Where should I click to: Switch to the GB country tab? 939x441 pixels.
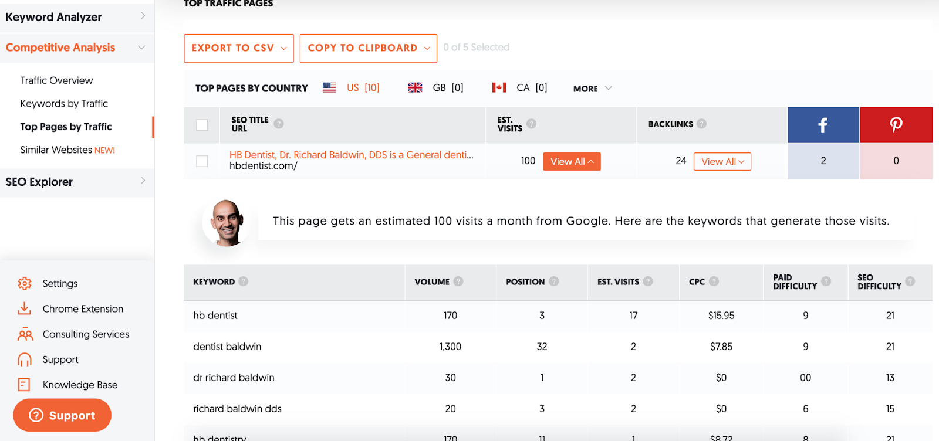[x=436, y=88]
